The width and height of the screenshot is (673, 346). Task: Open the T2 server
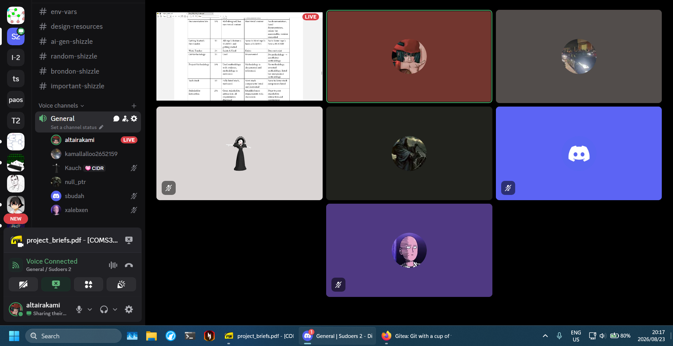pyautogui.click(x=16, y=121)
